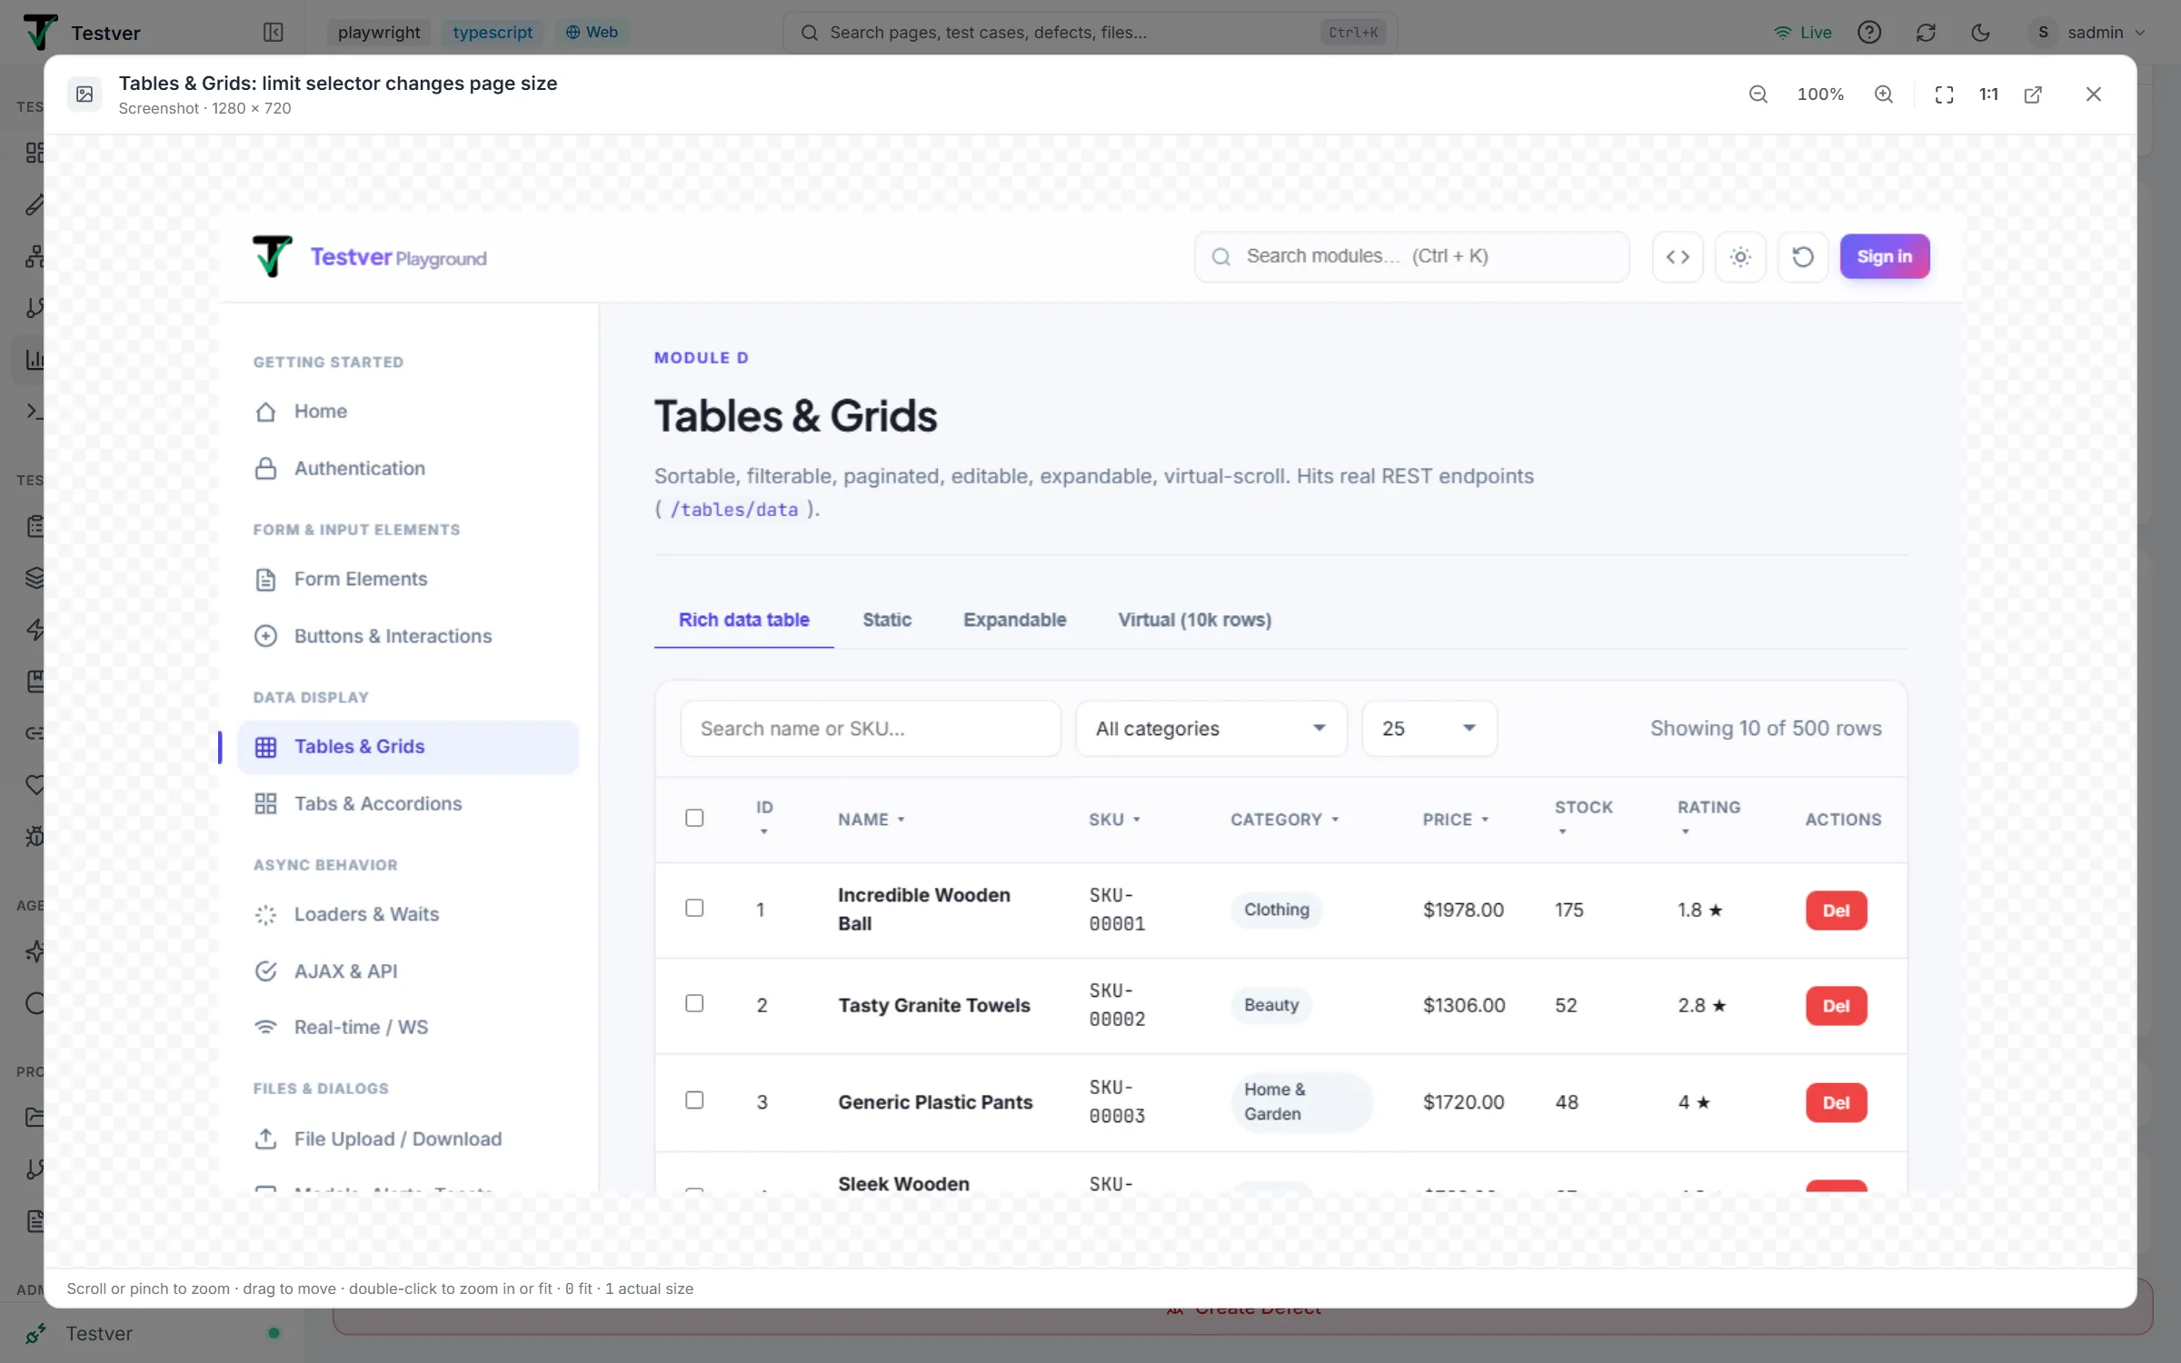Click the Live connection status indicator
Image resolution: width=2181 pixels, height=1363 pixels.
click(1802, 33)
